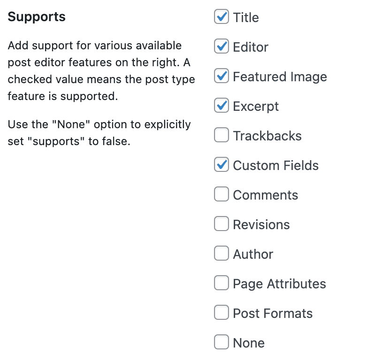Click the "Post Formats" label text
Viewport: 375px width, 363px height.
pyautogui.click(x=273, y=313)
